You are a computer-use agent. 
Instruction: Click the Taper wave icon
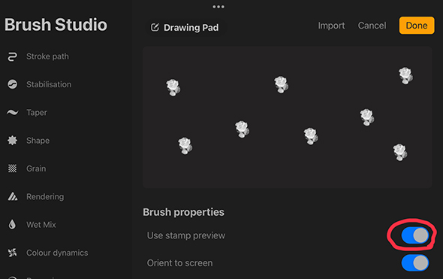[12, 112]
